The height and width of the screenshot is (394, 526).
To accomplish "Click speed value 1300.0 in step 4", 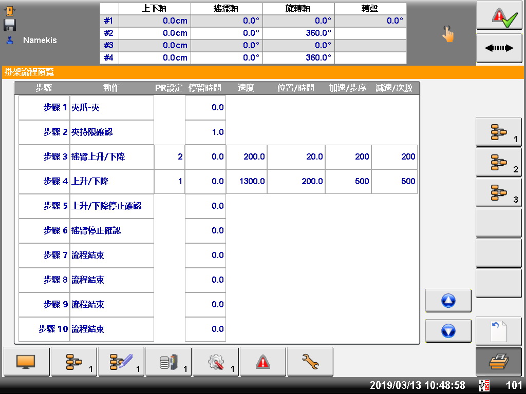I will tap(247, 181).
